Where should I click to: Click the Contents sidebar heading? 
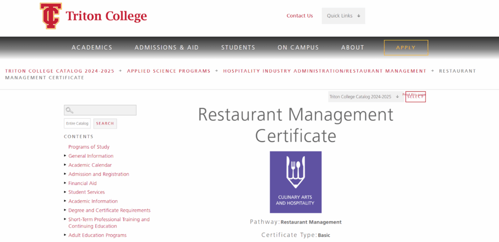tap(78, 136)
